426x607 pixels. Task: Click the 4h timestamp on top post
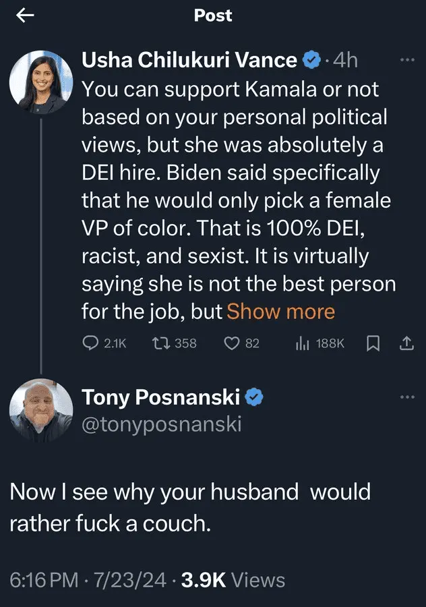(345, 60)
